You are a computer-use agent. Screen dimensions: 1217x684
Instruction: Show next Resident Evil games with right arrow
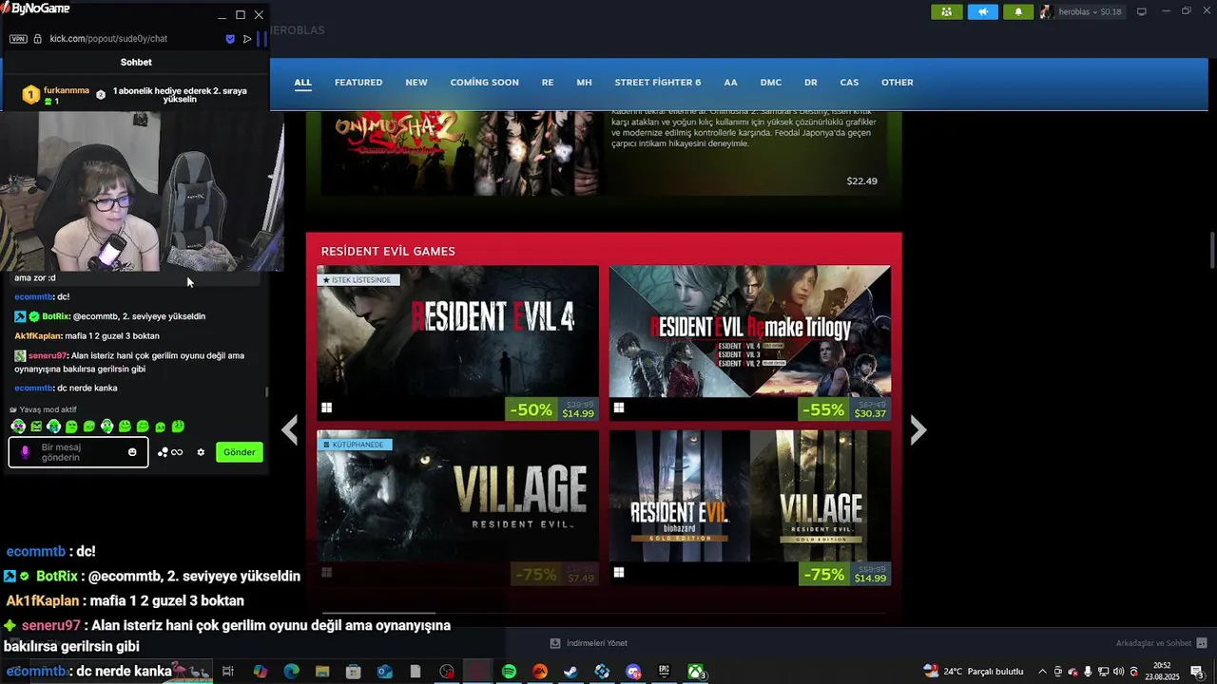click(x=918, y=429)
